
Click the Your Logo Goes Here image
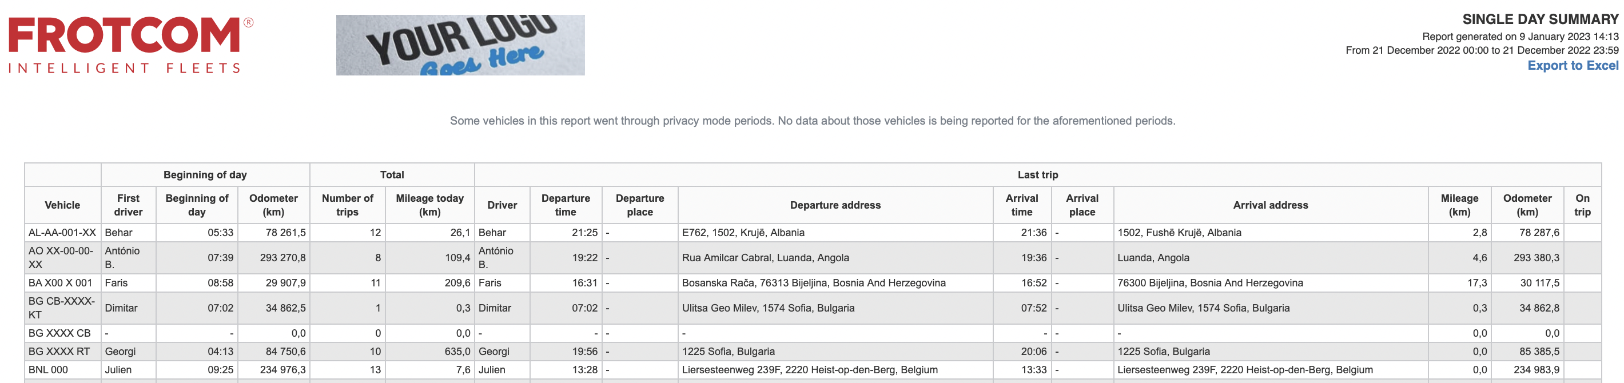point(460,45)
